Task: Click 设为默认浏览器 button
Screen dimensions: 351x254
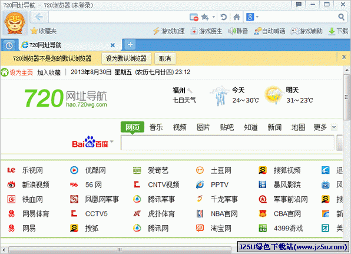Action: (126, 59)
